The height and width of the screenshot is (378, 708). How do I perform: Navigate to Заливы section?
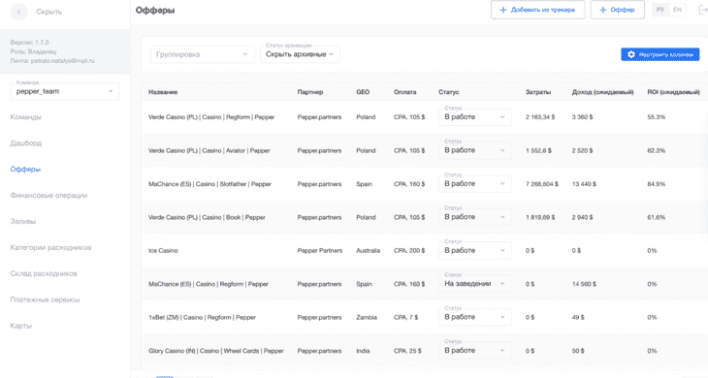click(23, 222)
